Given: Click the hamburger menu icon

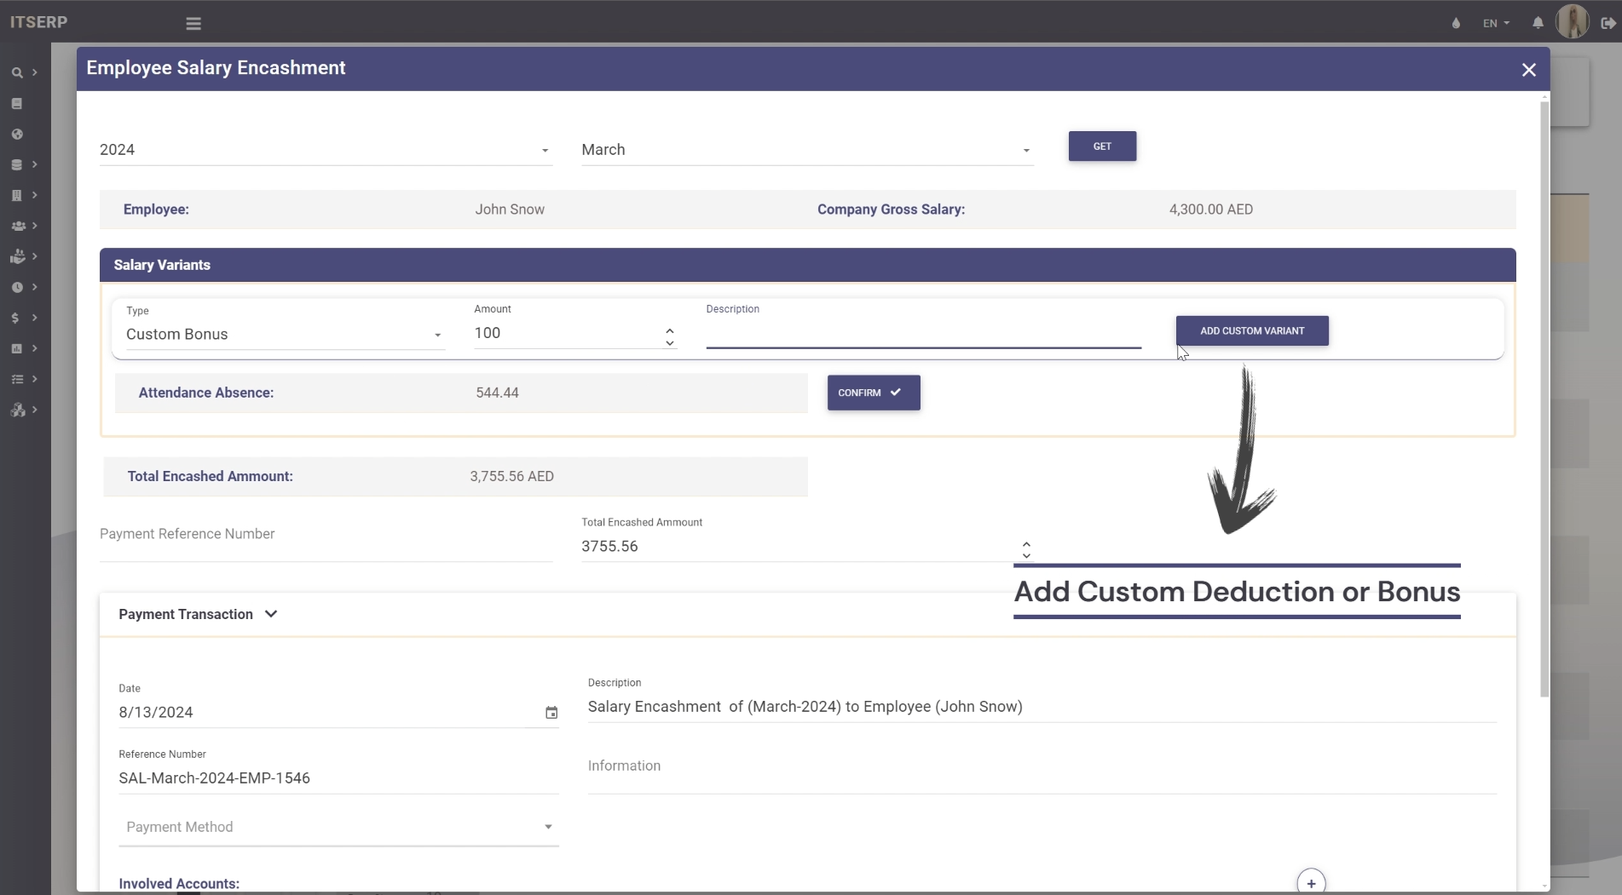Looking at the screenshot, I should click(193, 24).
